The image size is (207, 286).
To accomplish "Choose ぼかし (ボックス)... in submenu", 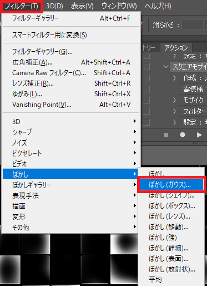I will point(171,206).
